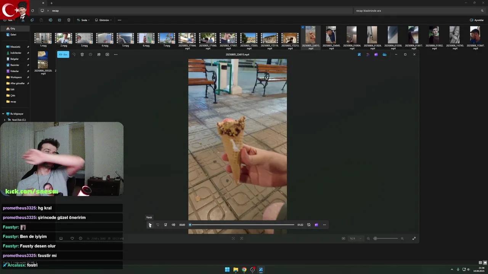Click the Kes (trim) button in Photos
Viewport: 488px width, 274px height.
tap(63, 54)
